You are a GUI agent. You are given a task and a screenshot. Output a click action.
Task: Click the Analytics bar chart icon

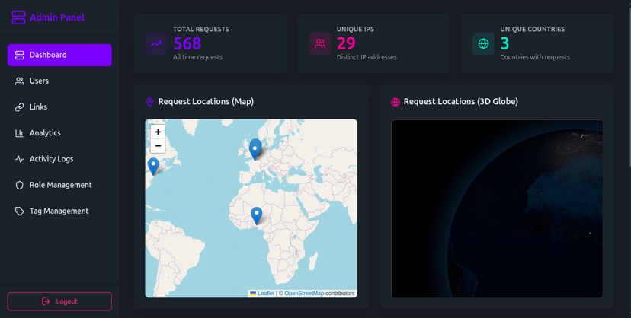pyautogui.click(x=19, y=133)
